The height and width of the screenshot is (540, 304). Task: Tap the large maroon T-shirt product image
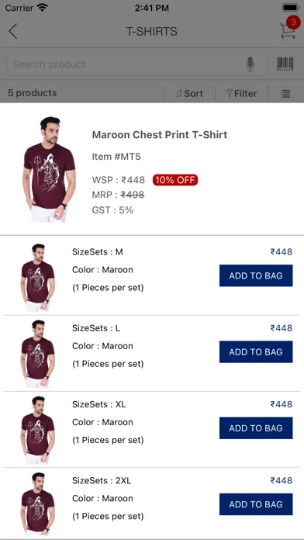coord(49,169)
